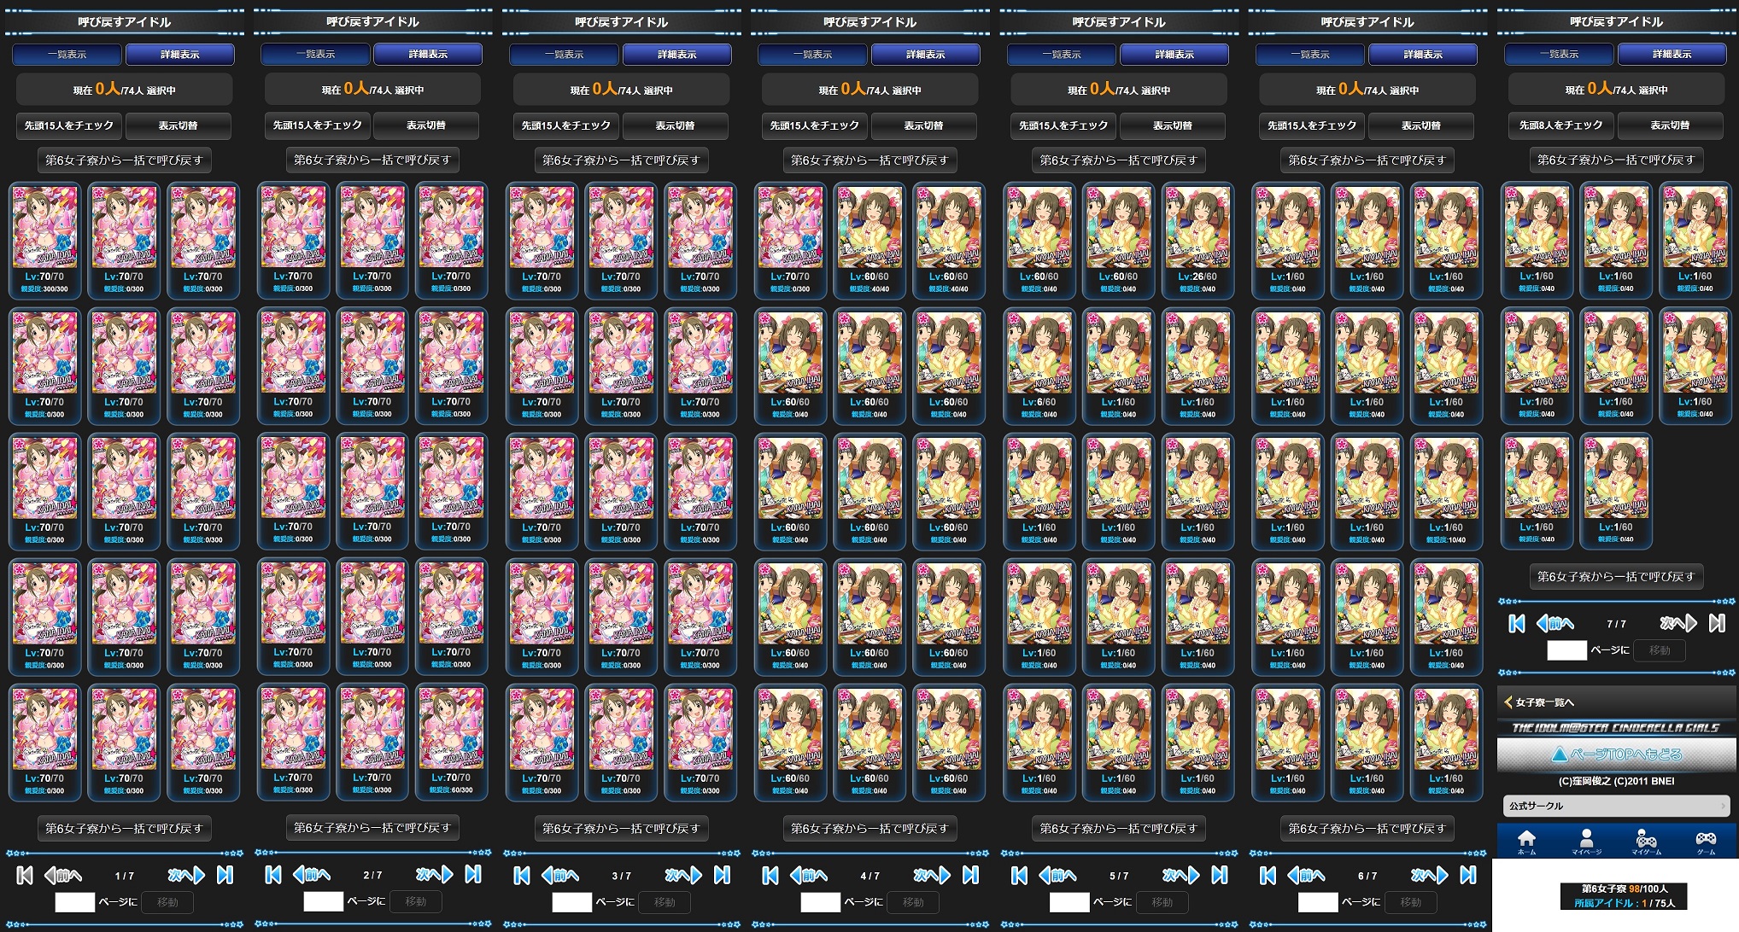The width and height of the screenshot is (1739, 932).
Task: Open the マイゲーム icon
Action: (1646, 842)
